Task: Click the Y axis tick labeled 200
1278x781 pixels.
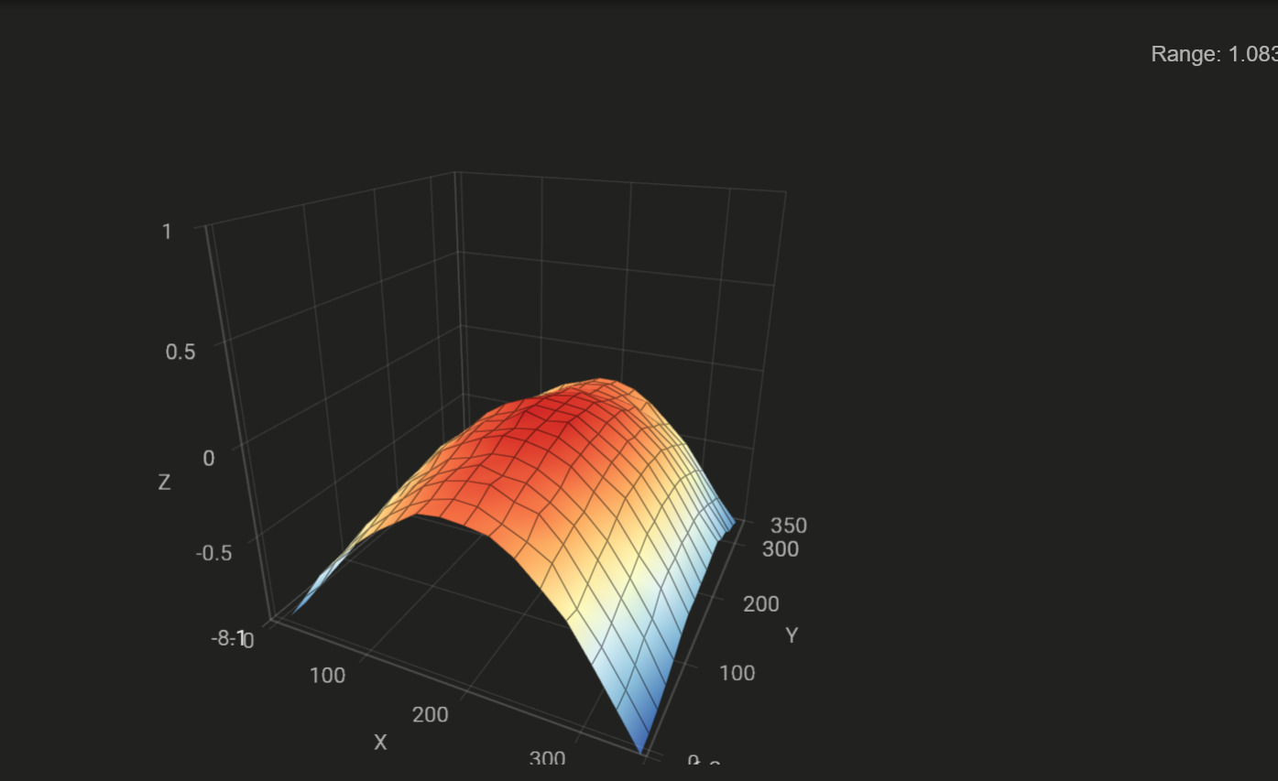Action: [x=761, y=604]
